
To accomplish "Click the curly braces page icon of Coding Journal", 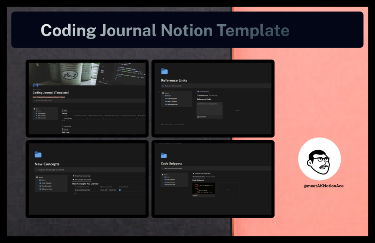I will (35, 85).
